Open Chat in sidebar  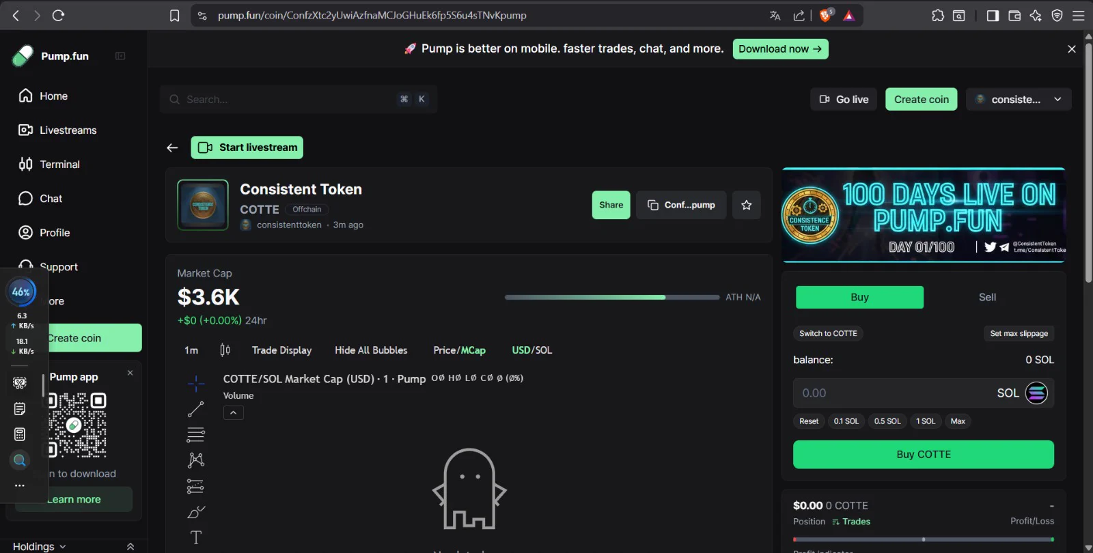pyautogui.click(x=41, y=199)
